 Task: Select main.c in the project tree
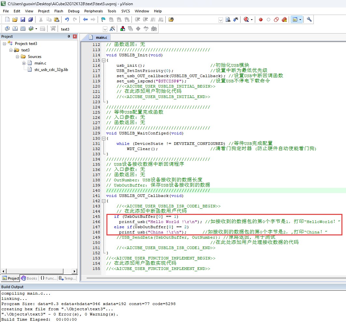click(x=40, y=63)
